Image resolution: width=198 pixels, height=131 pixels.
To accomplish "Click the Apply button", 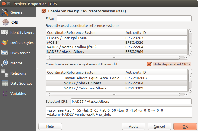I will [134, 126].
